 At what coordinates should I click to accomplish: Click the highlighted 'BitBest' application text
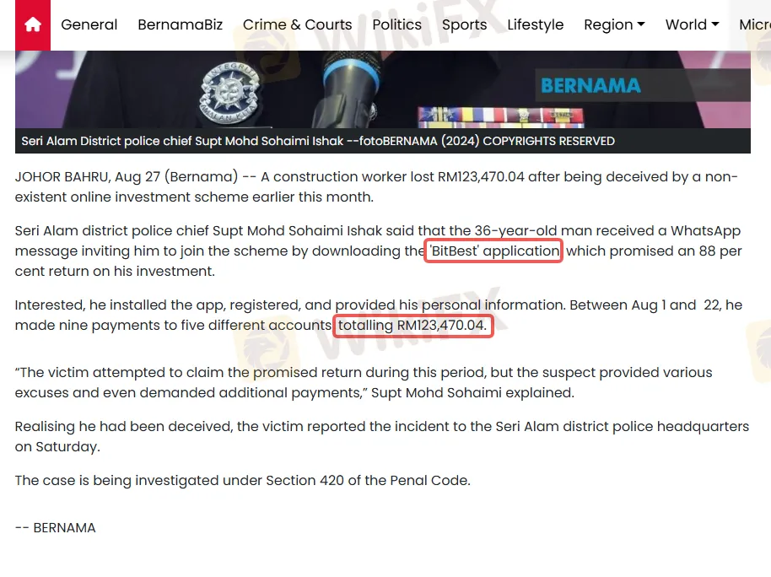click(x=493, y=251)
